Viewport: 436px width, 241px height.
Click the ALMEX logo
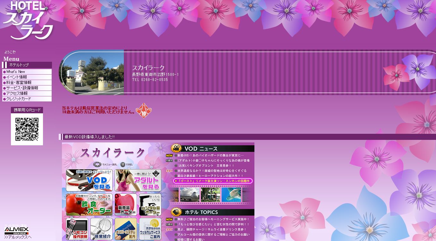[16, 231]
